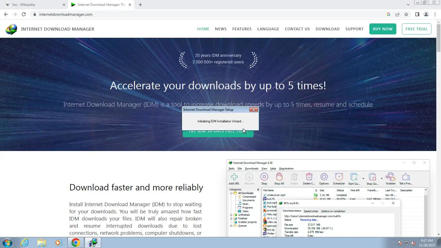Click the IDM globe logo

[x=11, y=29]
